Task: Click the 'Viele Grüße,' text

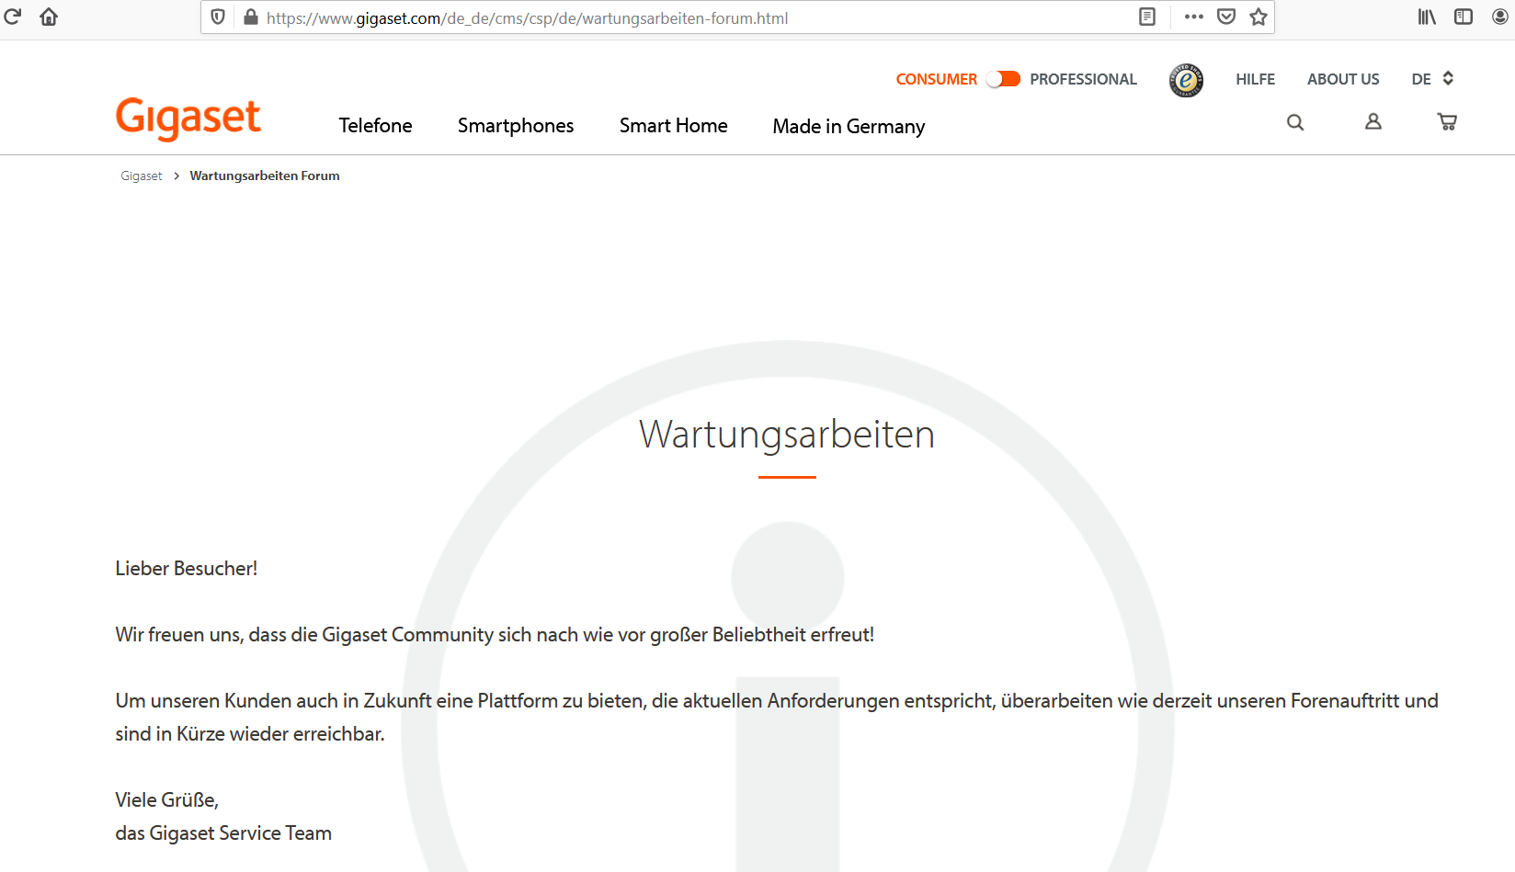Action: tap(167, 800)
